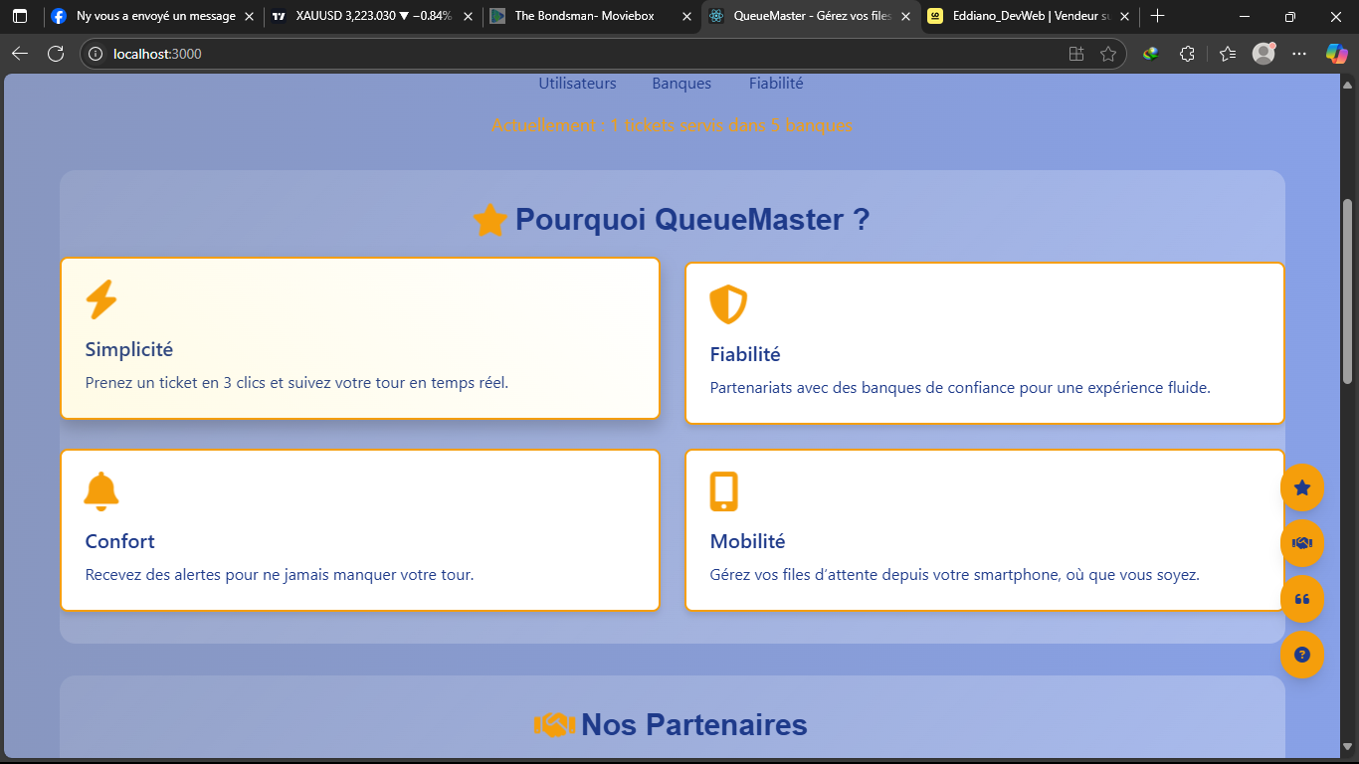
Task: Switch to the Eddiano_DevWeb tab
Action: point(1031,16)
